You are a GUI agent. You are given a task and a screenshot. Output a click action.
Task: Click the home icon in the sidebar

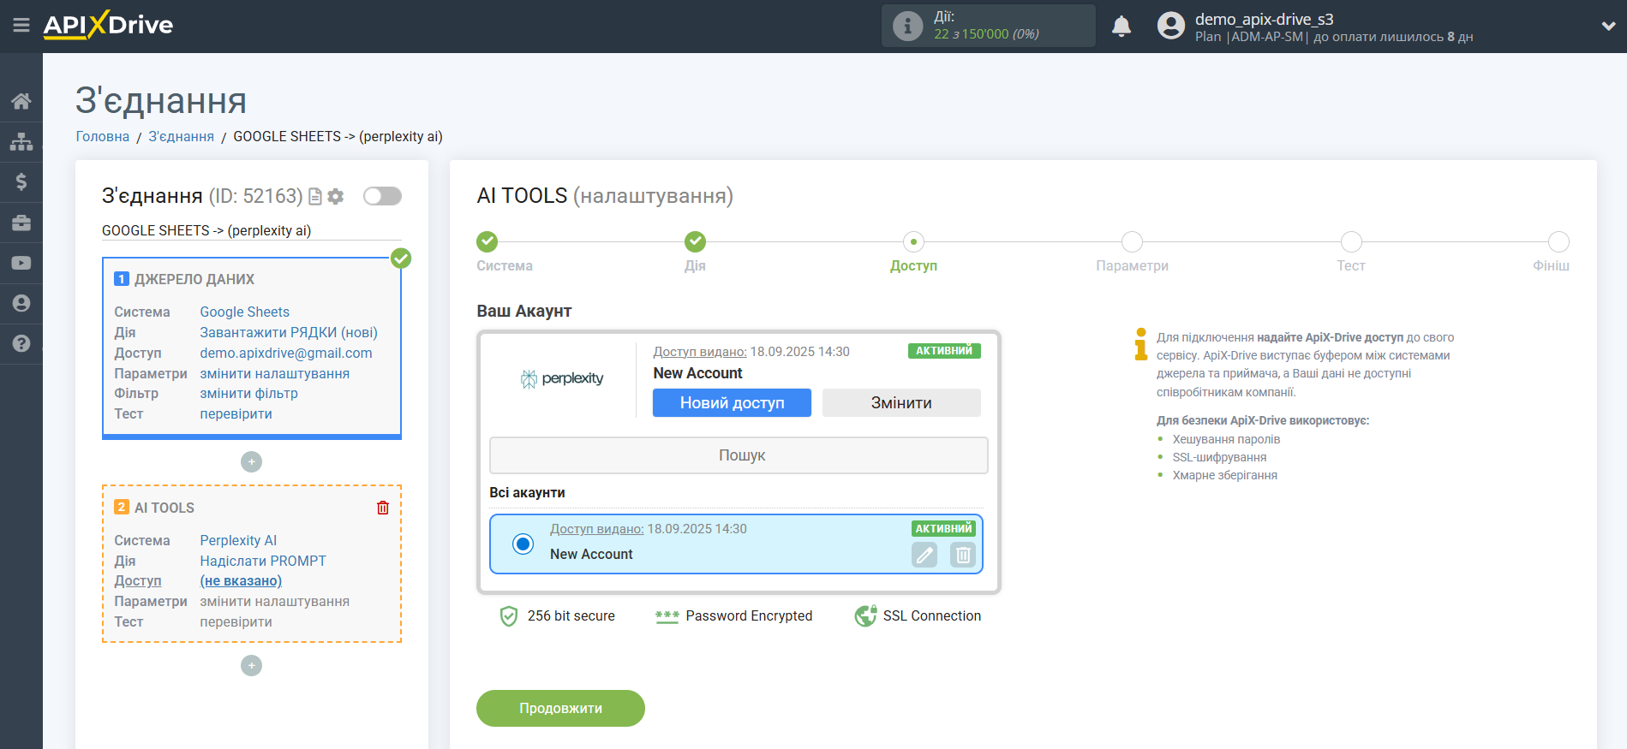(21, 101)
